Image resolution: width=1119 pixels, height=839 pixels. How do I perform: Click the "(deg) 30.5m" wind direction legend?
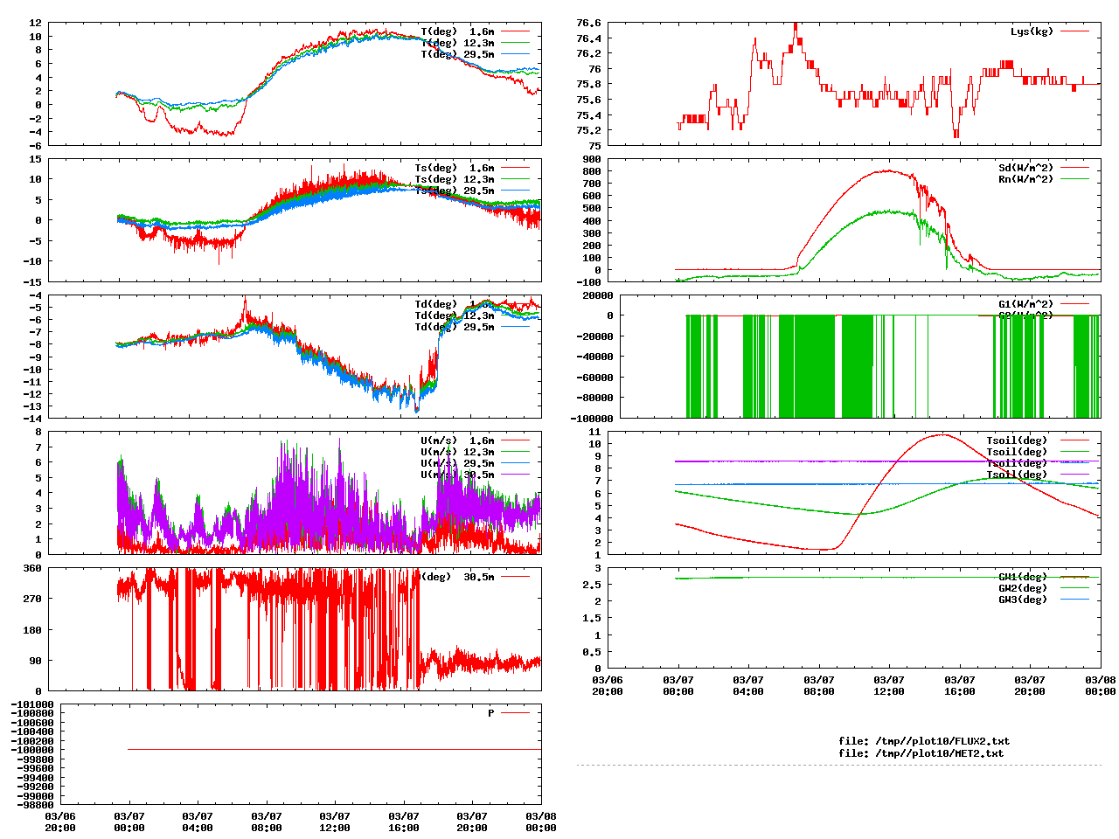[457, 577]
